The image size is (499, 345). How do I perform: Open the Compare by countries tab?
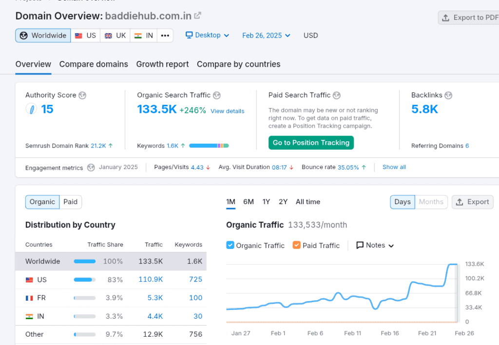click(x=238, y=64)
